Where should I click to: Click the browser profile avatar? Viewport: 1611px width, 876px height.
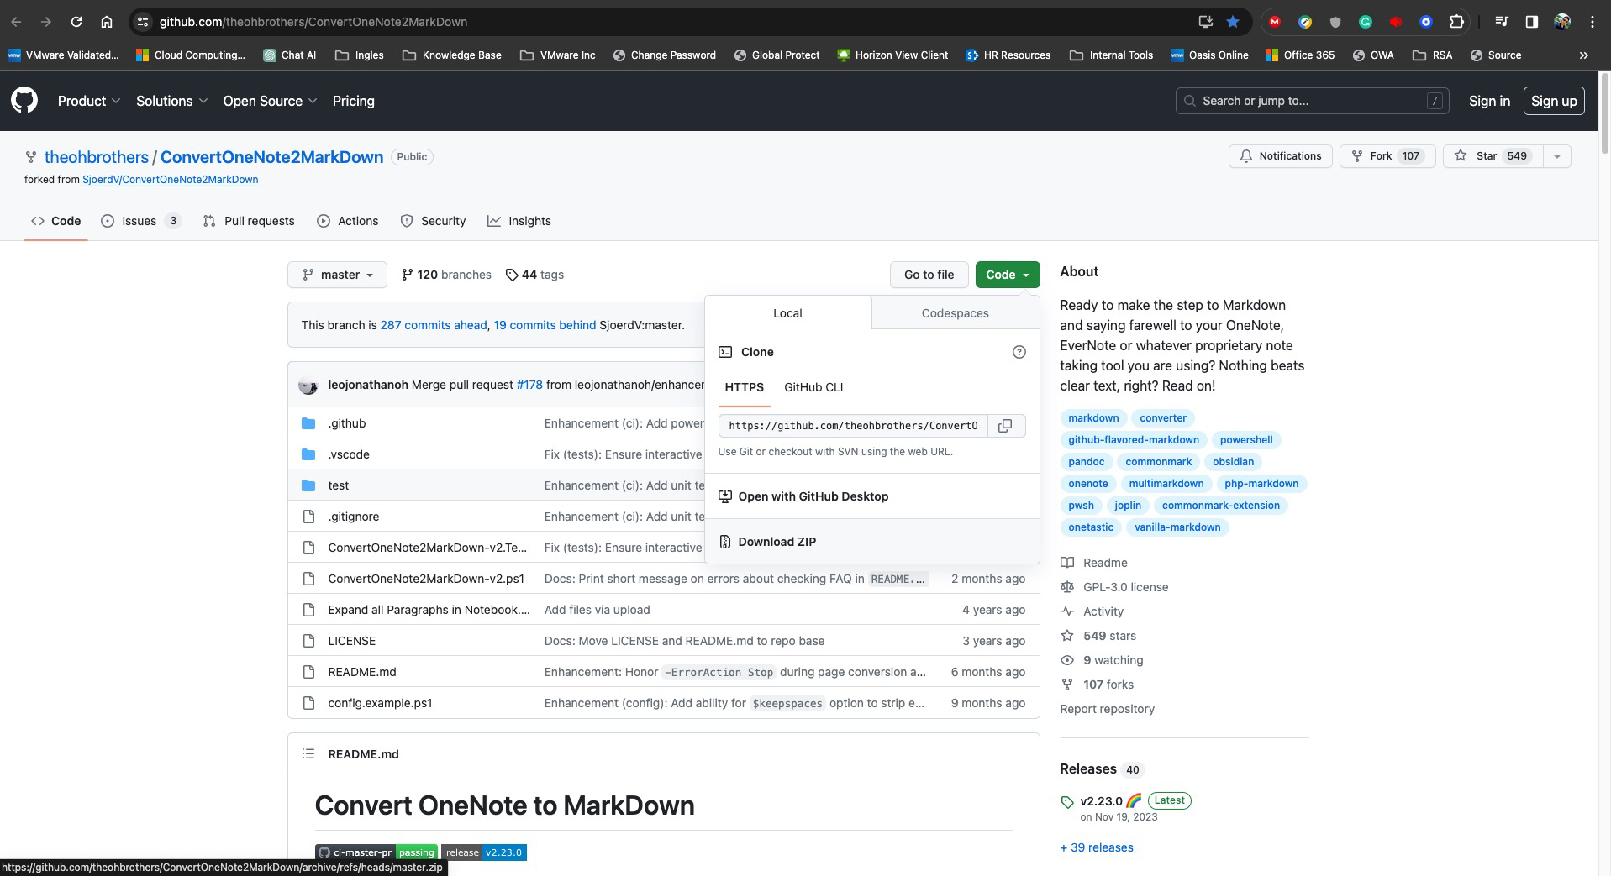[x=1562, y=22]
